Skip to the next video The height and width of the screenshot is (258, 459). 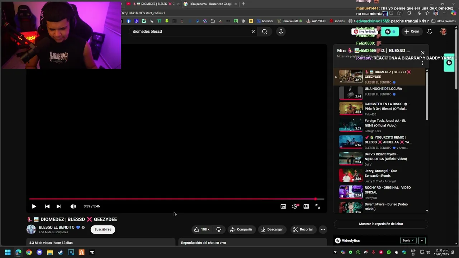59,206
